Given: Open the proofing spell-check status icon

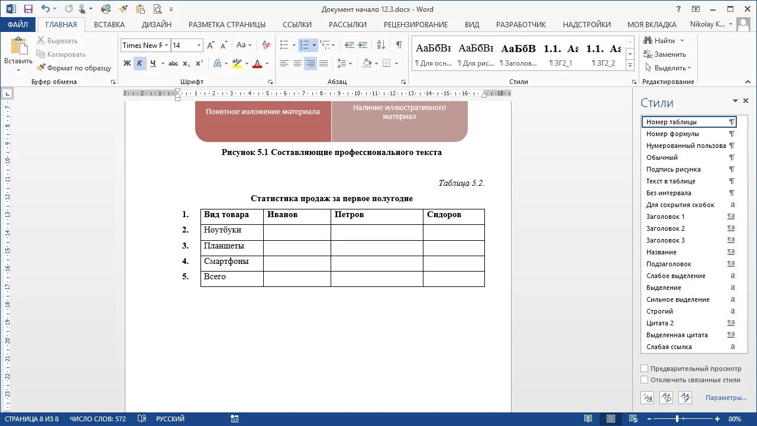Looking at the screenshot, I should 141,419.
